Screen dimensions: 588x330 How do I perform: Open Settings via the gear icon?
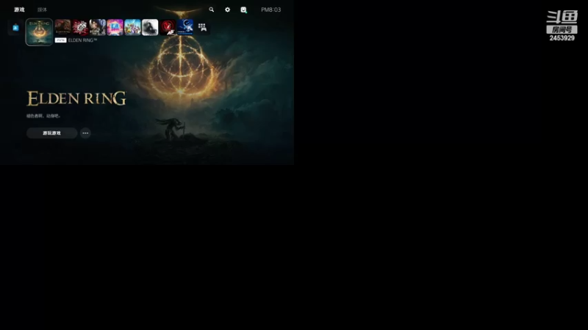click(x=228, y=10)
